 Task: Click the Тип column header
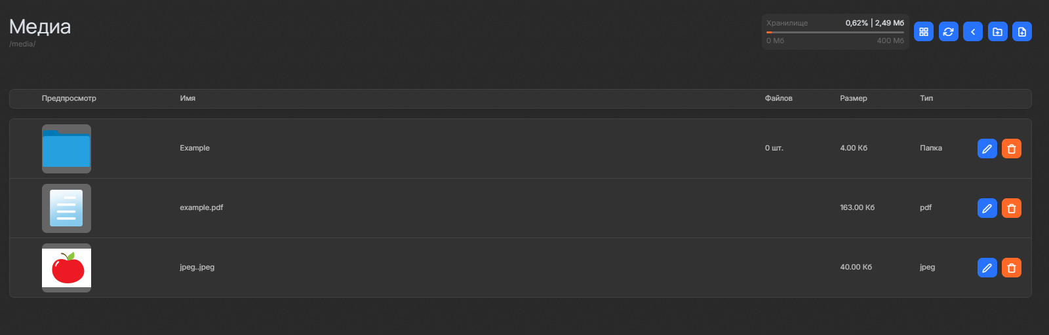point(926,98)
